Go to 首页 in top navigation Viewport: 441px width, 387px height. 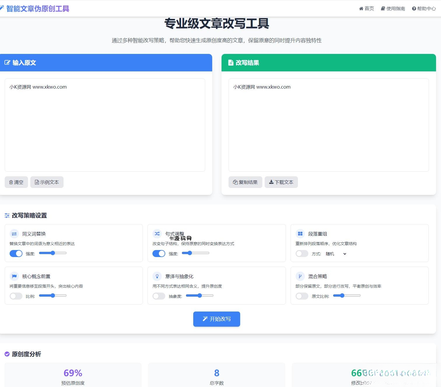[x=367, y=9]
